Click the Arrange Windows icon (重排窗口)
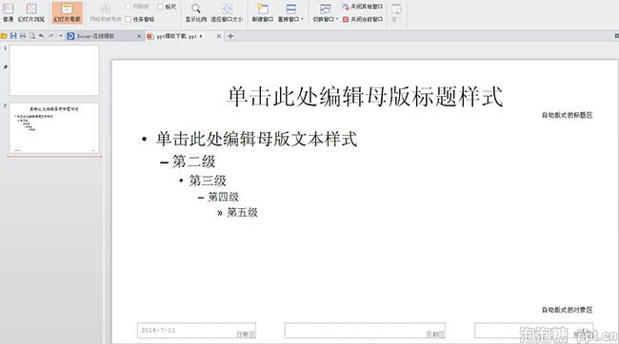The width and height of the screenshot is (619, 344). tap(290, 10)
